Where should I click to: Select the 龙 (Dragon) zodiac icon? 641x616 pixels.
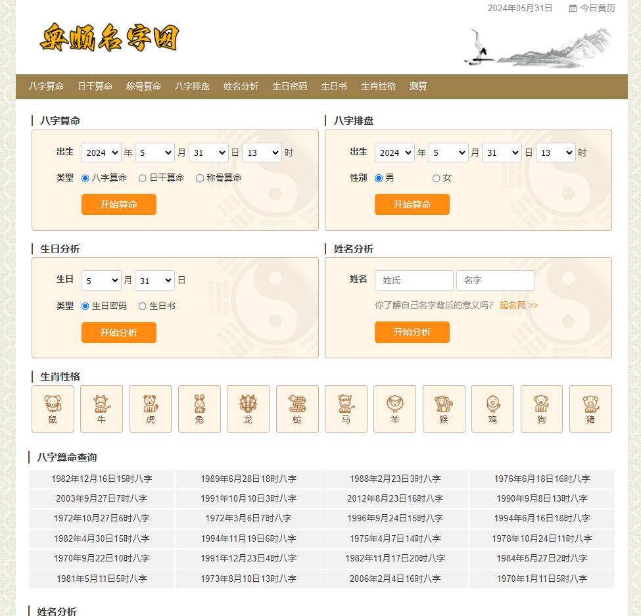coord(248,409)
